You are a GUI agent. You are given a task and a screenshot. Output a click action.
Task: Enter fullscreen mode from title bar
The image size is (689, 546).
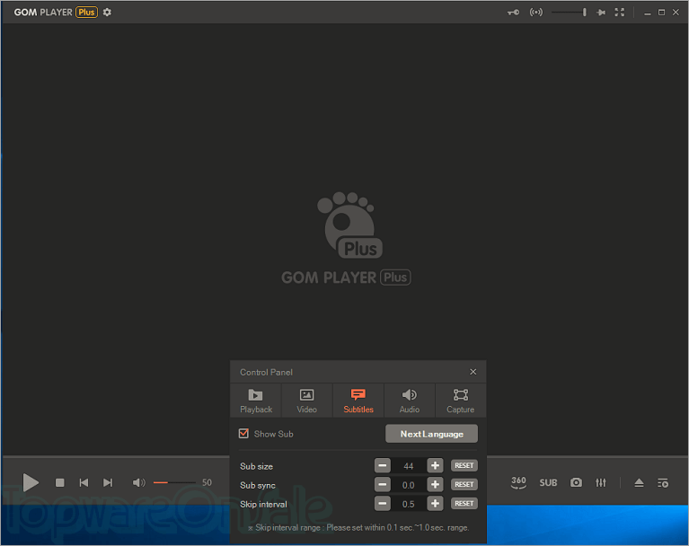pyautogui.click(x=620, y=13)
